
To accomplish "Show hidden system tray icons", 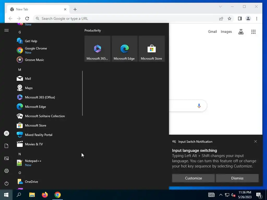I will pos(221,195).
